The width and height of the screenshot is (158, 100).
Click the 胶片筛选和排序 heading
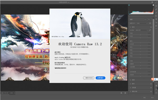pos(60,63)
